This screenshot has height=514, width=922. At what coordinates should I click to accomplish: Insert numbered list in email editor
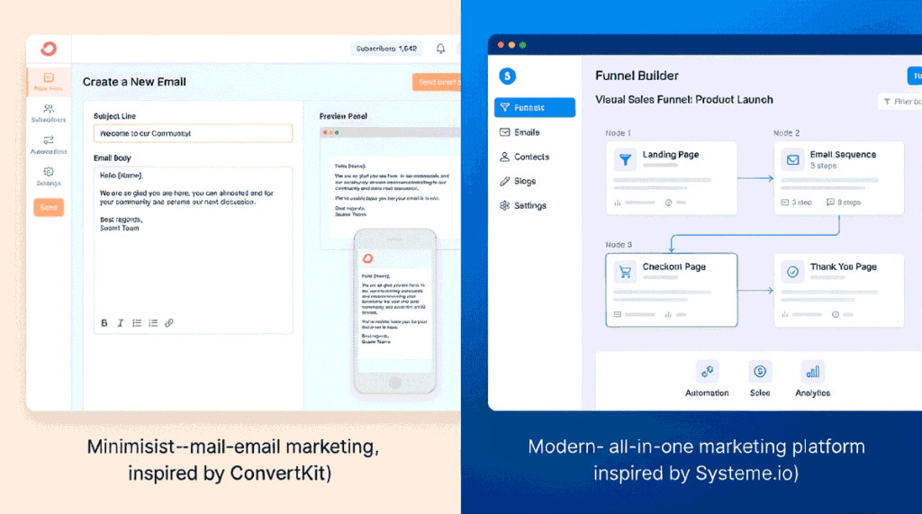[153, 323]
